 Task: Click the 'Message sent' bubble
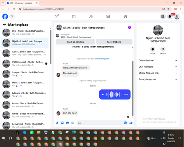point(70,73)
